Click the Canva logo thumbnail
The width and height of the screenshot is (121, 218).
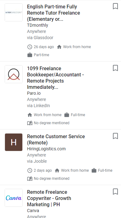(14, 198)
